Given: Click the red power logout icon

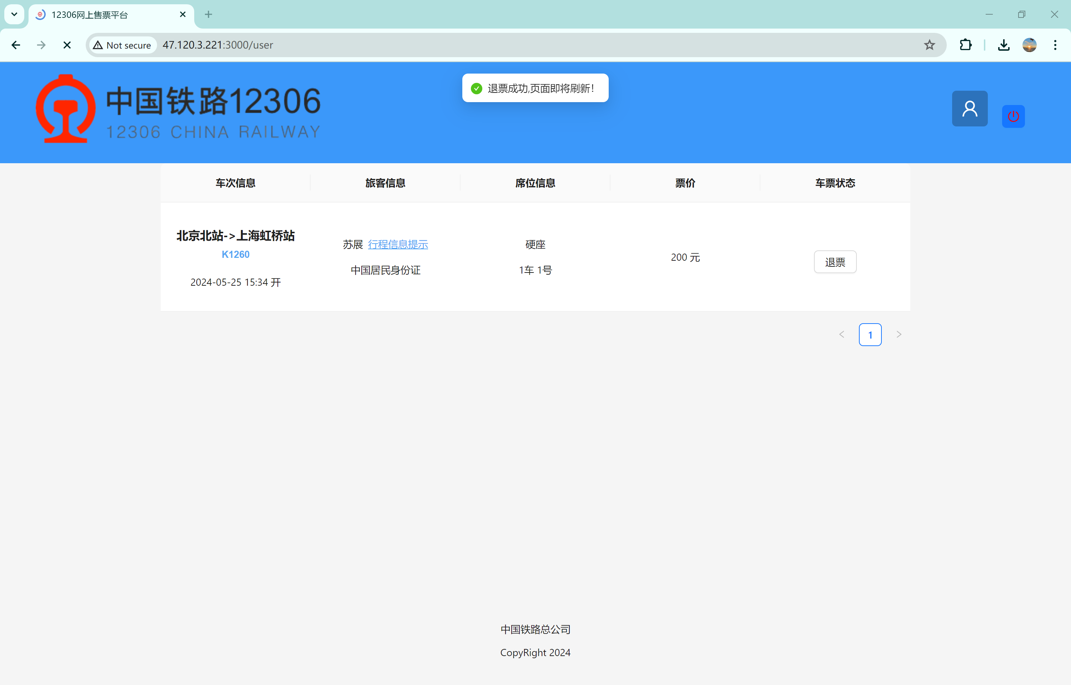Looking at the screenshot, I should 1013,116.
